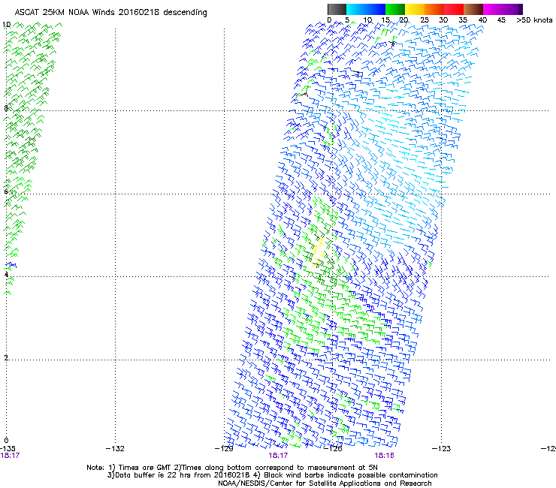Click the cyan 5-10 knots color swatch
The width and height of the screenshot is (556, 488).
(x=355, y=9)
